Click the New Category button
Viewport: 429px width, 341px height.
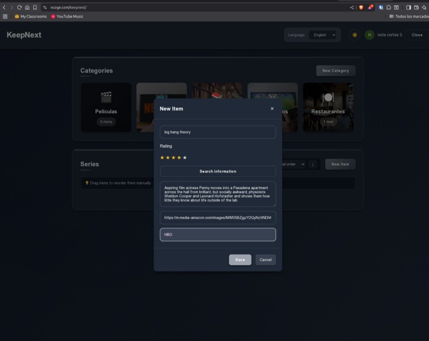[x=336, y=71]
